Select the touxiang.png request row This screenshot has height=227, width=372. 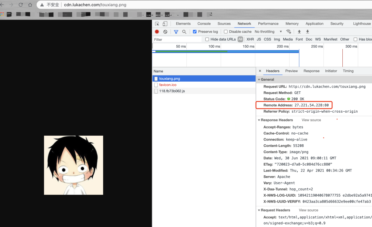pos(204,79)
